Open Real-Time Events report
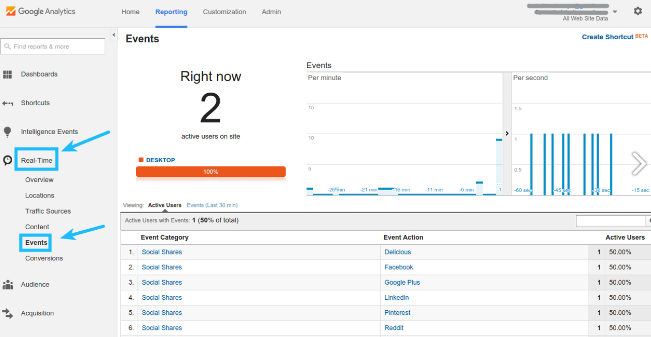Viewport: 651px width, 337px height. 36,242
